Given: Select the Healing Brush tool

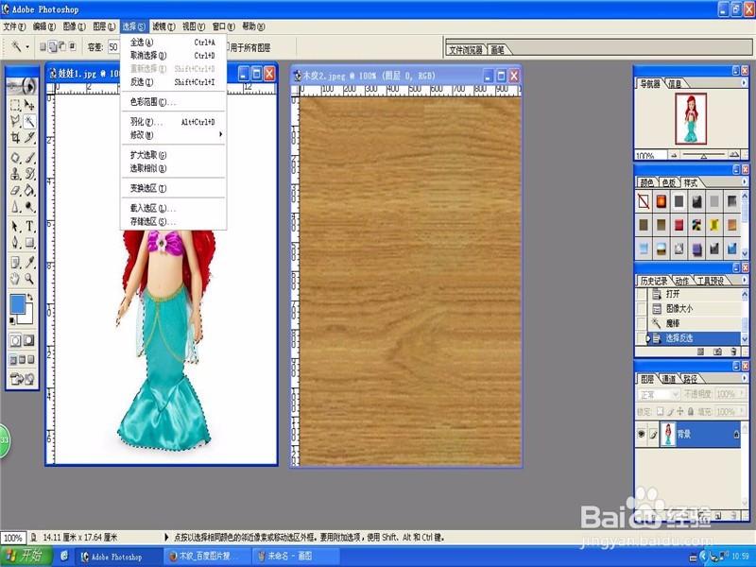Looking at the screenshot, I should [15, 158].
